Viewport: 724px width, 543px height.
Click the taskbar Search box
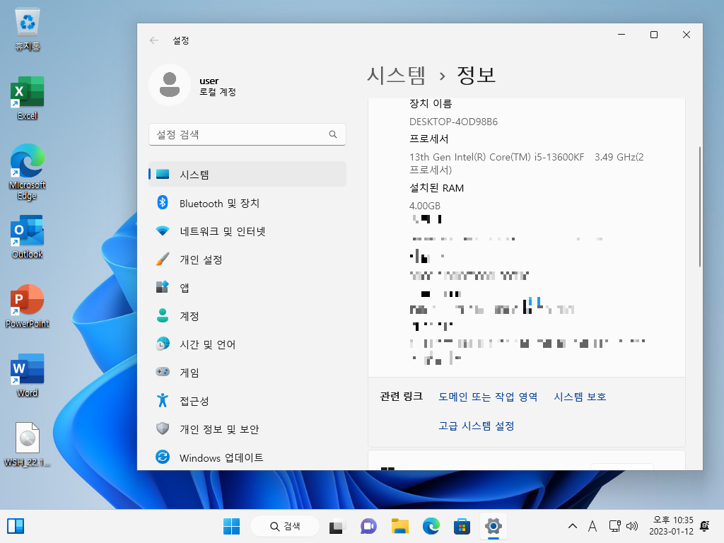(x=285, y=526)
